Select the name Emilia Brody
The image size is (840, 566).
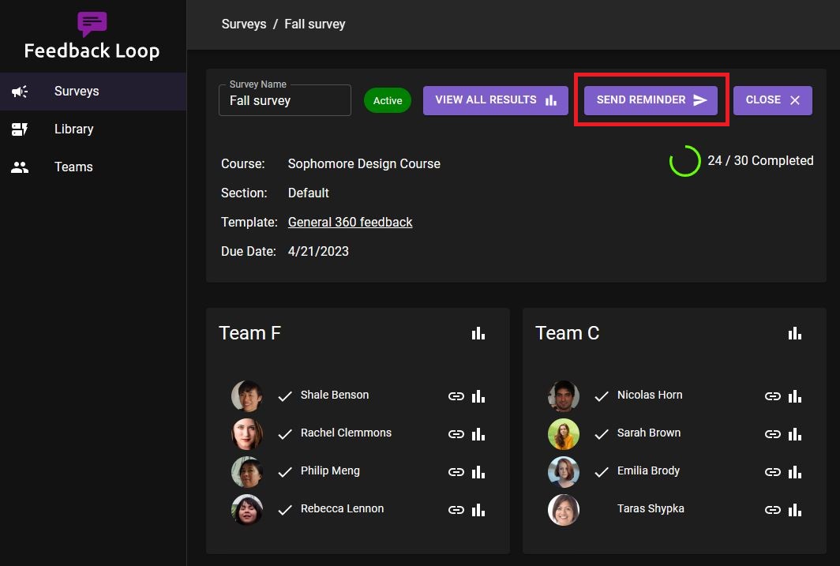[648, 470]
